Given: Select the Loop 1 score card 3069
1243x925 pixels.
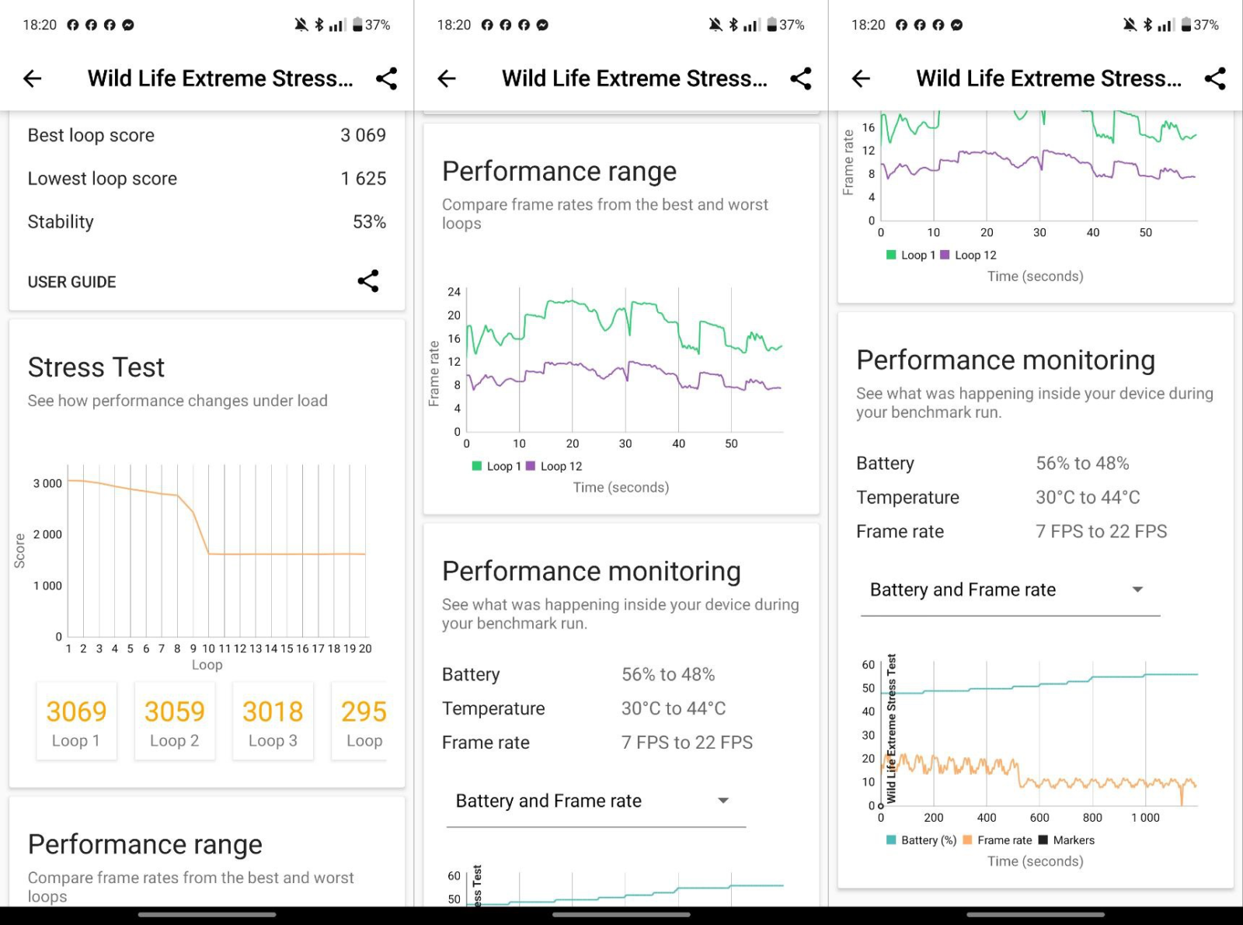Looking at the screenshot, I should [76, 721].
